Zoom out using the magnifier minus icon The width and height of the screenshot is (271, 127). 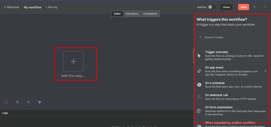(28, 102)
